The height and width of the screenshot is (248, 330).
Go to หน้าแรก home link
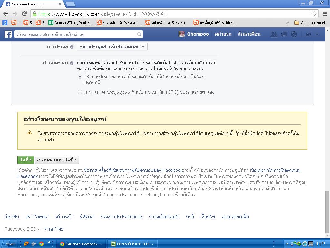pyautogui.click(x=223, y=34)
